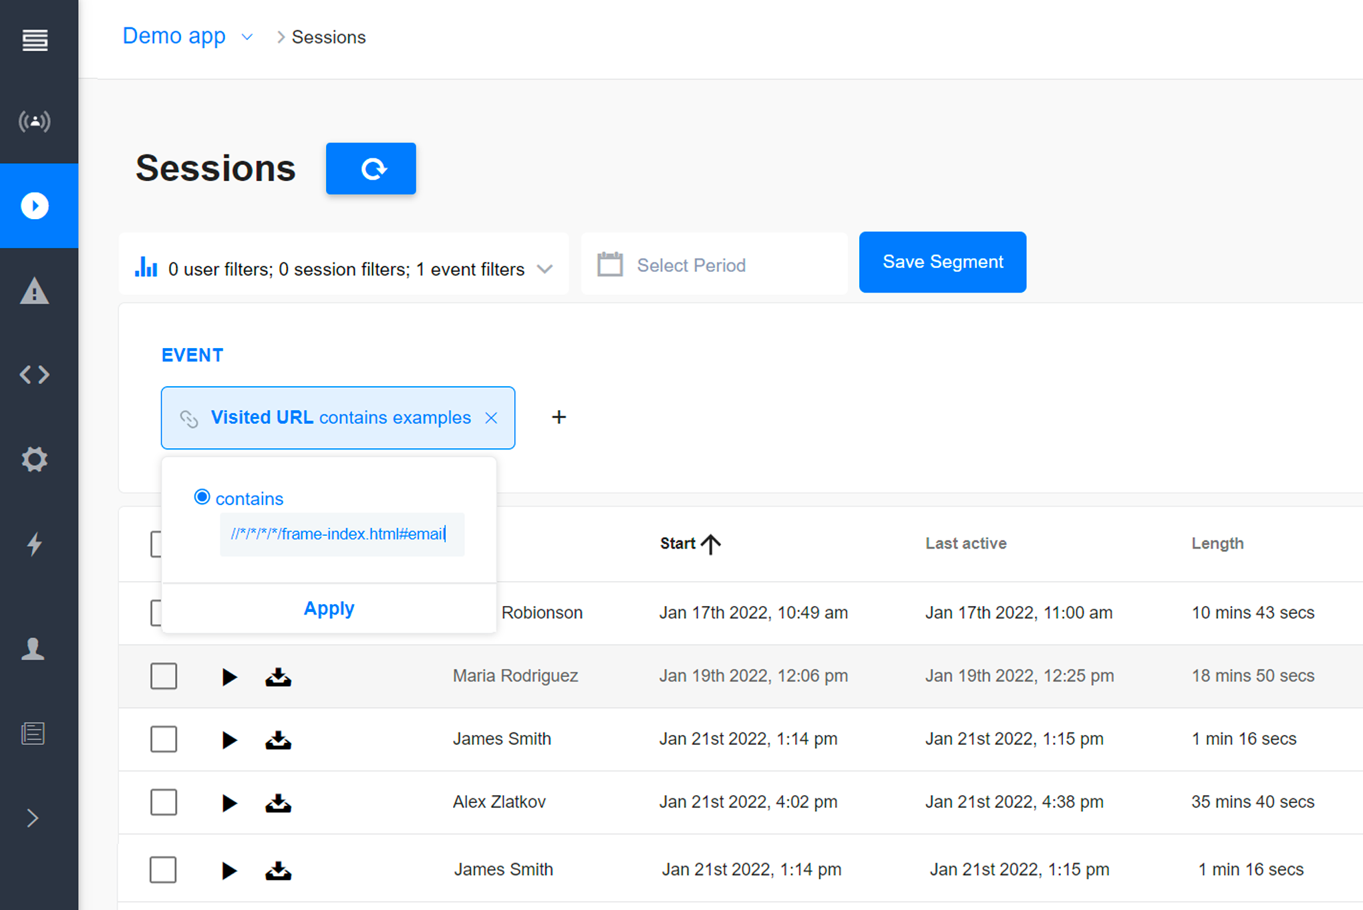Image resolution: width=1363 pixels, height=910 pixels.
Task: Select the contains radio option
Action: click(202, 497)
